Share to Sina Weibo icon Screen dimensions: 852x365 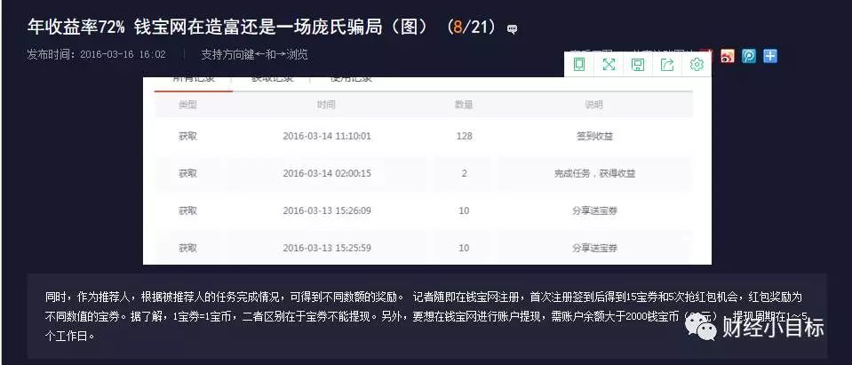pos(727,55)
